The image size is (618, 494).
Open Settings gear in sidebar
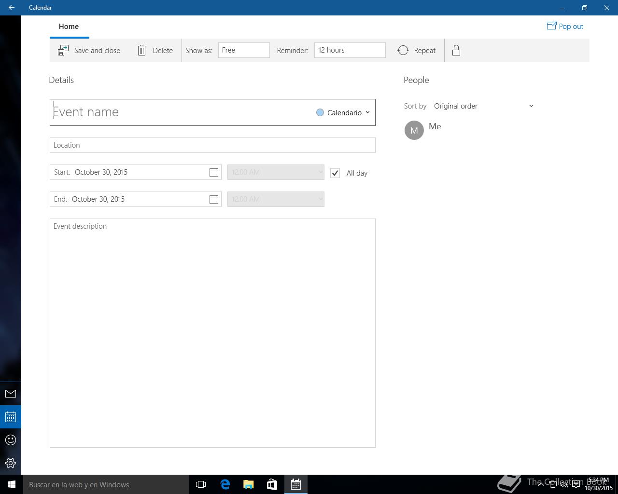11,463
